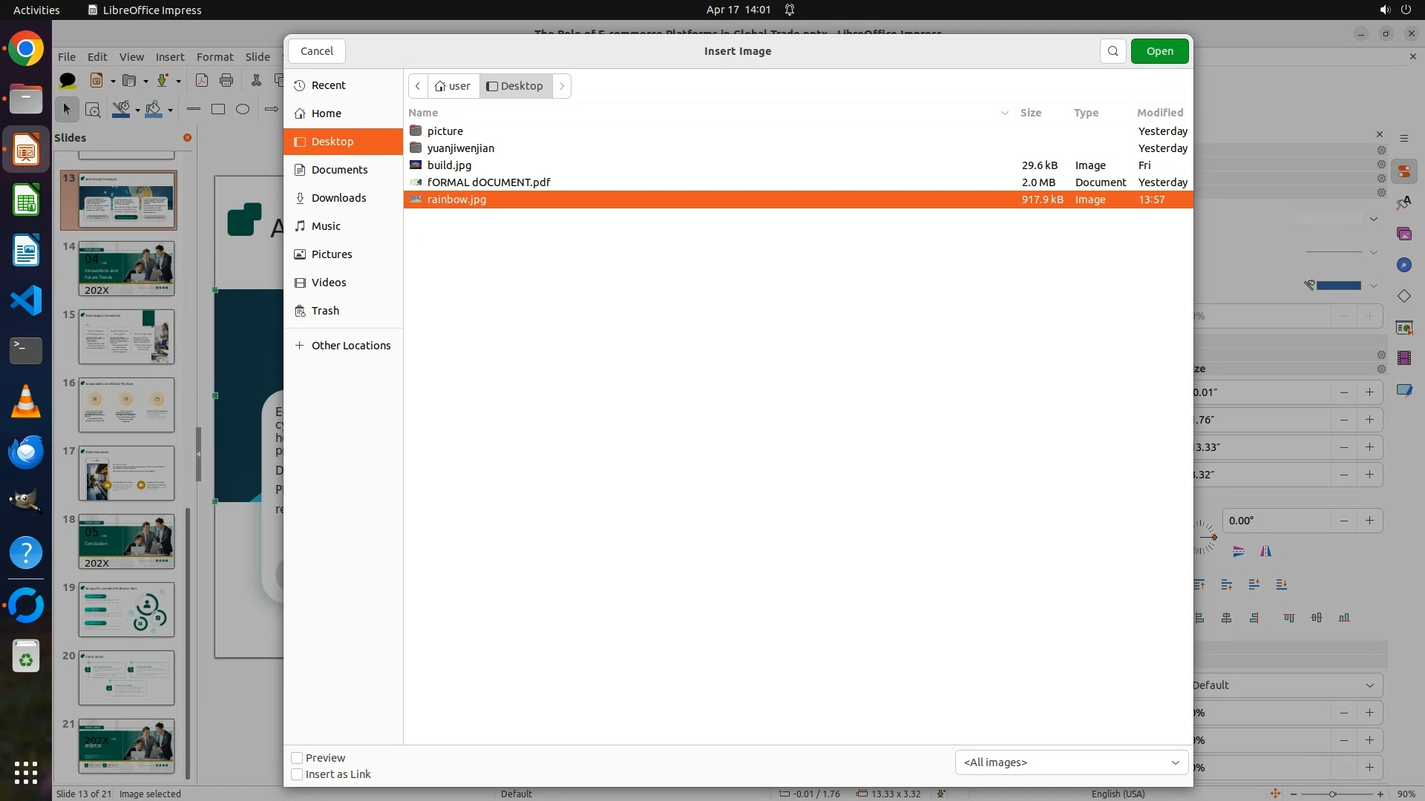Open the <All images> file type dropdown
This screenshot has width=1425, height=801.
coord(1070,762)
